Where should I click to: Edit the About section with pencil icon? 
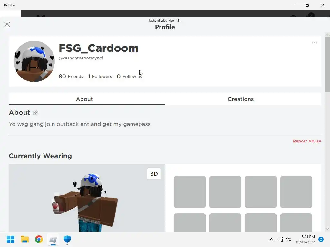point(35,113)
